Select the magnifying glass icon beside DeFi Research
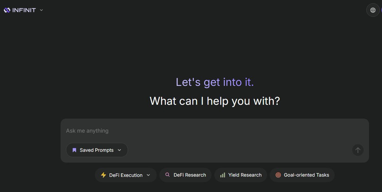The height and width of the screenshot is (192, 382). (x=167, y=175)
